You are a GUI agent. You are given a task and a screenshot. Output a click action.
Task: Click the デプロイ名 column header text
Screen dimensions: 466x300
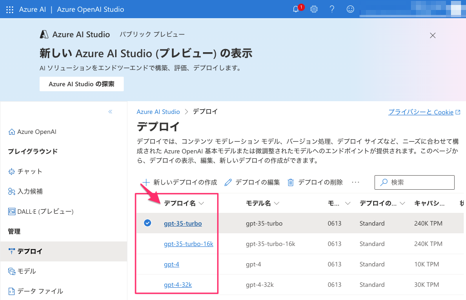click(180, 203)
